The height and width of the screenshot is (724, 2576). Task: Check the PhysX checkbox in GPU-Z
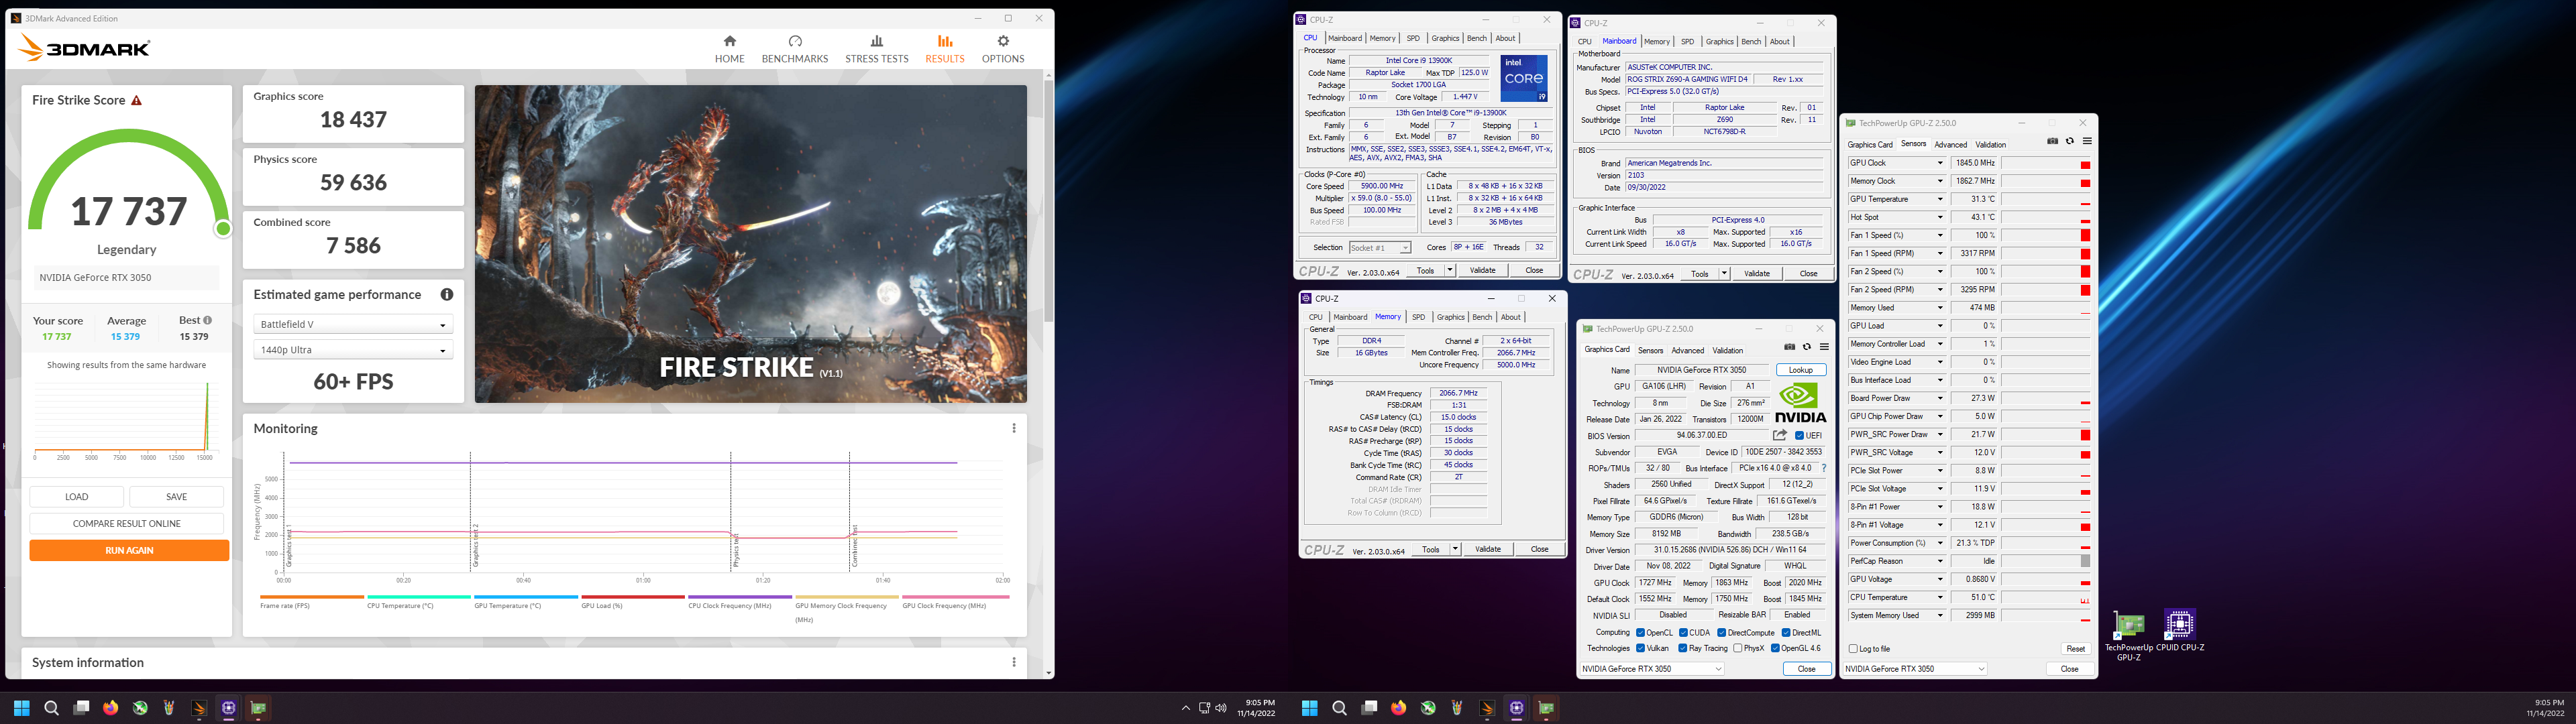(x=1737, y=648)
